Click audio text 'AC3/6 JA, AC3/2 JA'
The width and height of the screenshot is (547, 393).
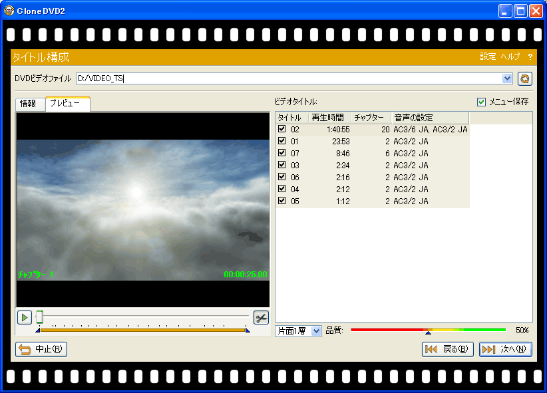point(431,130)
